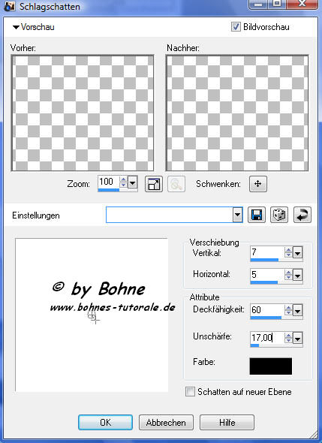This screenshot has width=322, height=443.
Task: Click the Schlagschatten title bar app icon
Action: click(10, 6)
